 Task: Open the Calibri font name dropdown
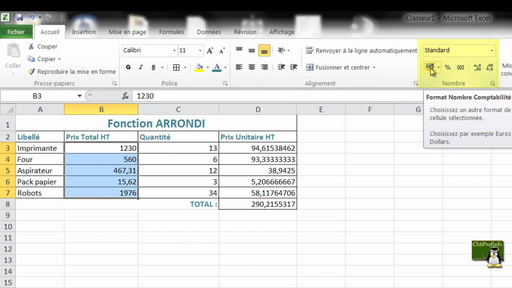pos(174,50)
